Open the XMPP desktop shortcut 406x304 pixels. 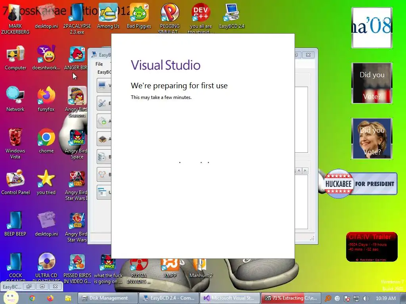click(x=170, y=269)
